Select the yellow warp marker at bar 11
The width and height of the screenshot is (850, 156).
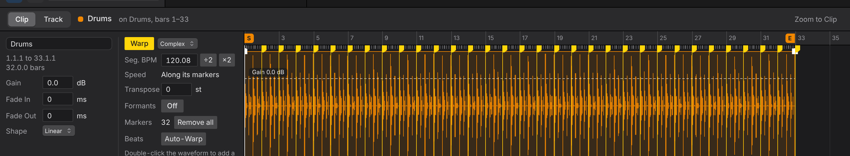click(419, 48)
